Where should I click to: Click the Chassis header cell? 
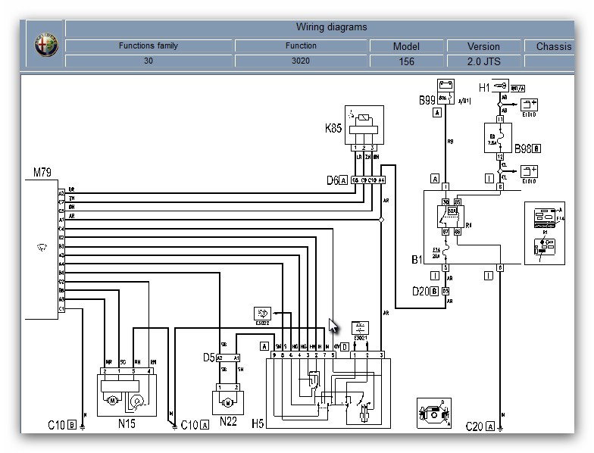pyautogui.click(x=553, y=46)
